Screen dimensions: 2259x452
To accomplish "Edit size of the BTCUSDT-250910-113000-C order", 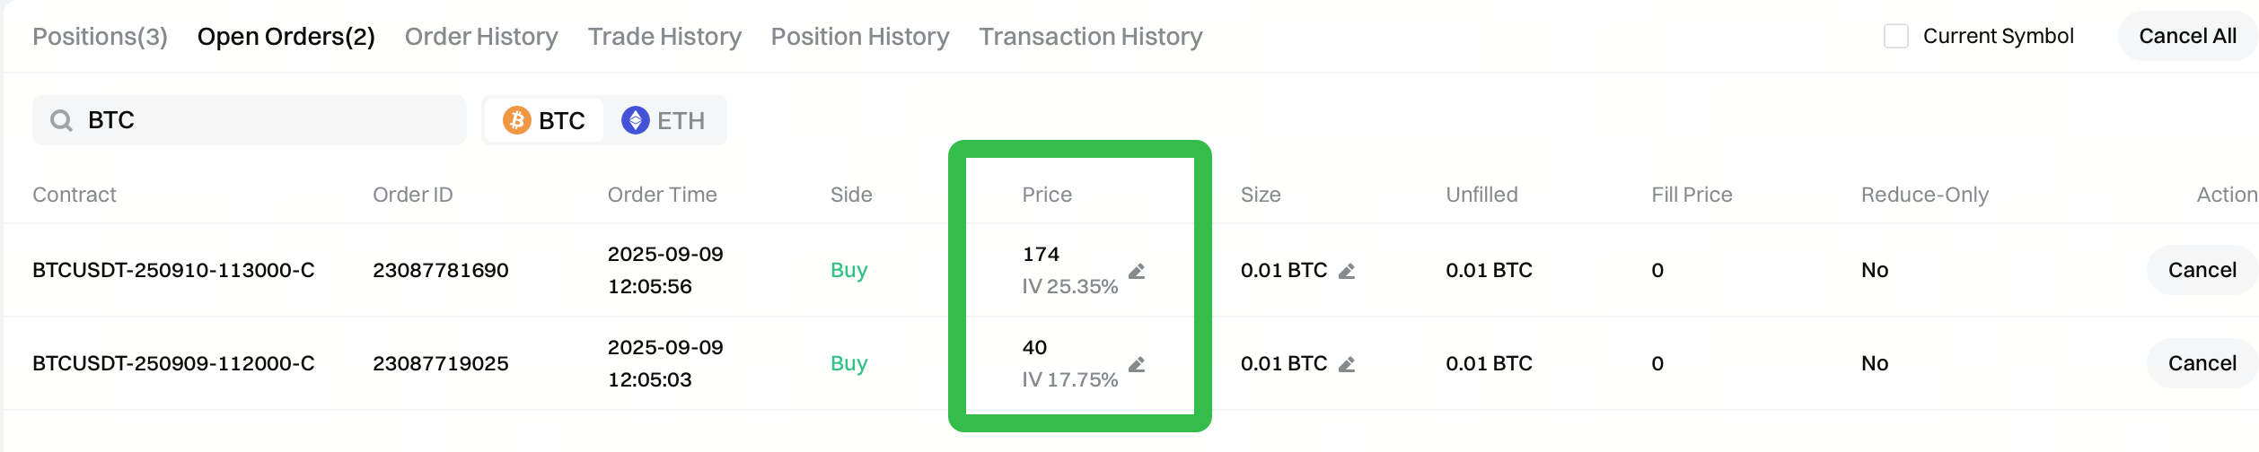I will coord(1347,271).
